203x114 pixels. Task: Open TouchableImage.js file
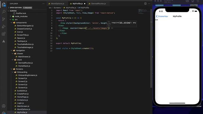click(25, 47)
